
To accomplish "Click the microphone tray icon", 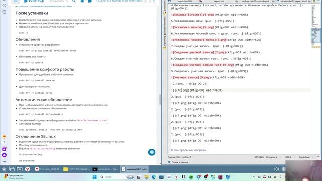I will click(280, 177).
